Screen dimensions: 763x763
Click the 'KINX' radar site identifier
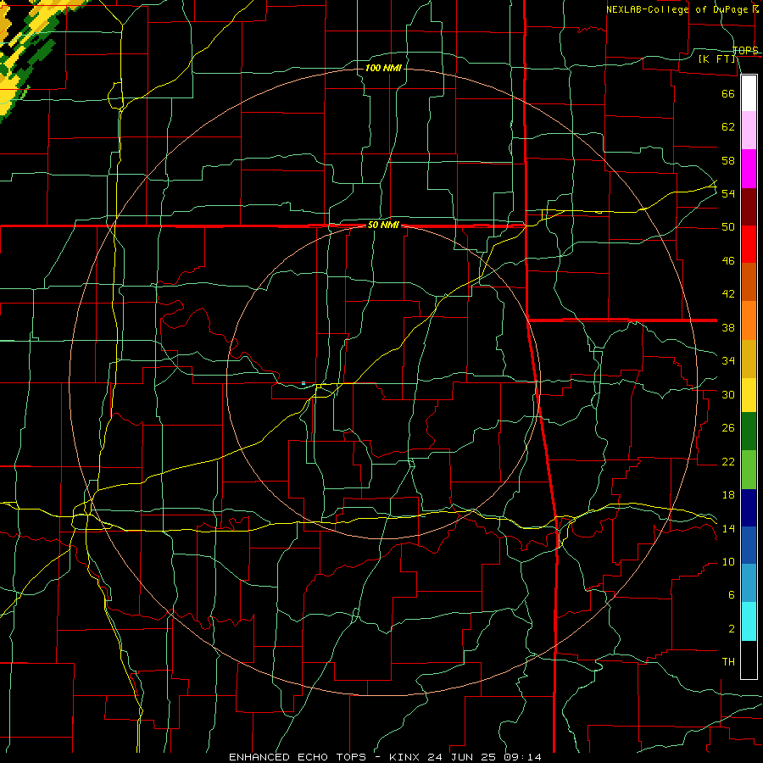[x=405, y=757]
